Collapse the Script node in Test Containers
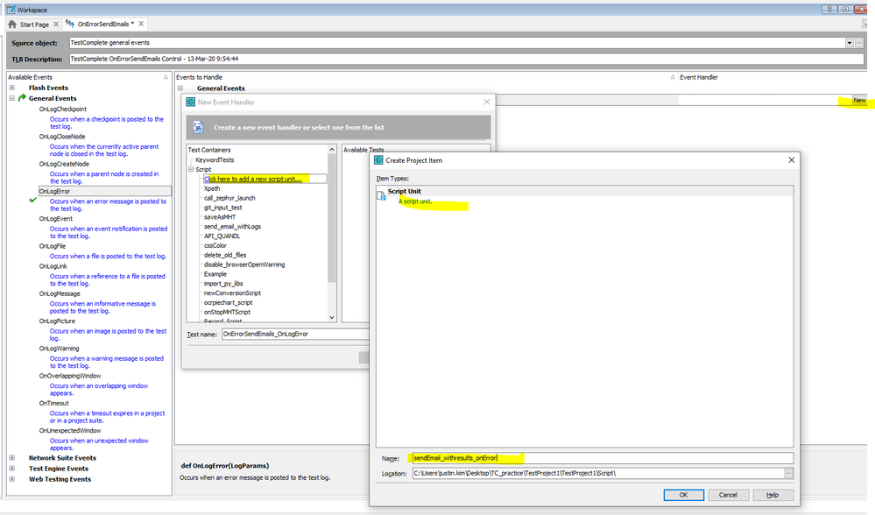 [x=191, y=169]
